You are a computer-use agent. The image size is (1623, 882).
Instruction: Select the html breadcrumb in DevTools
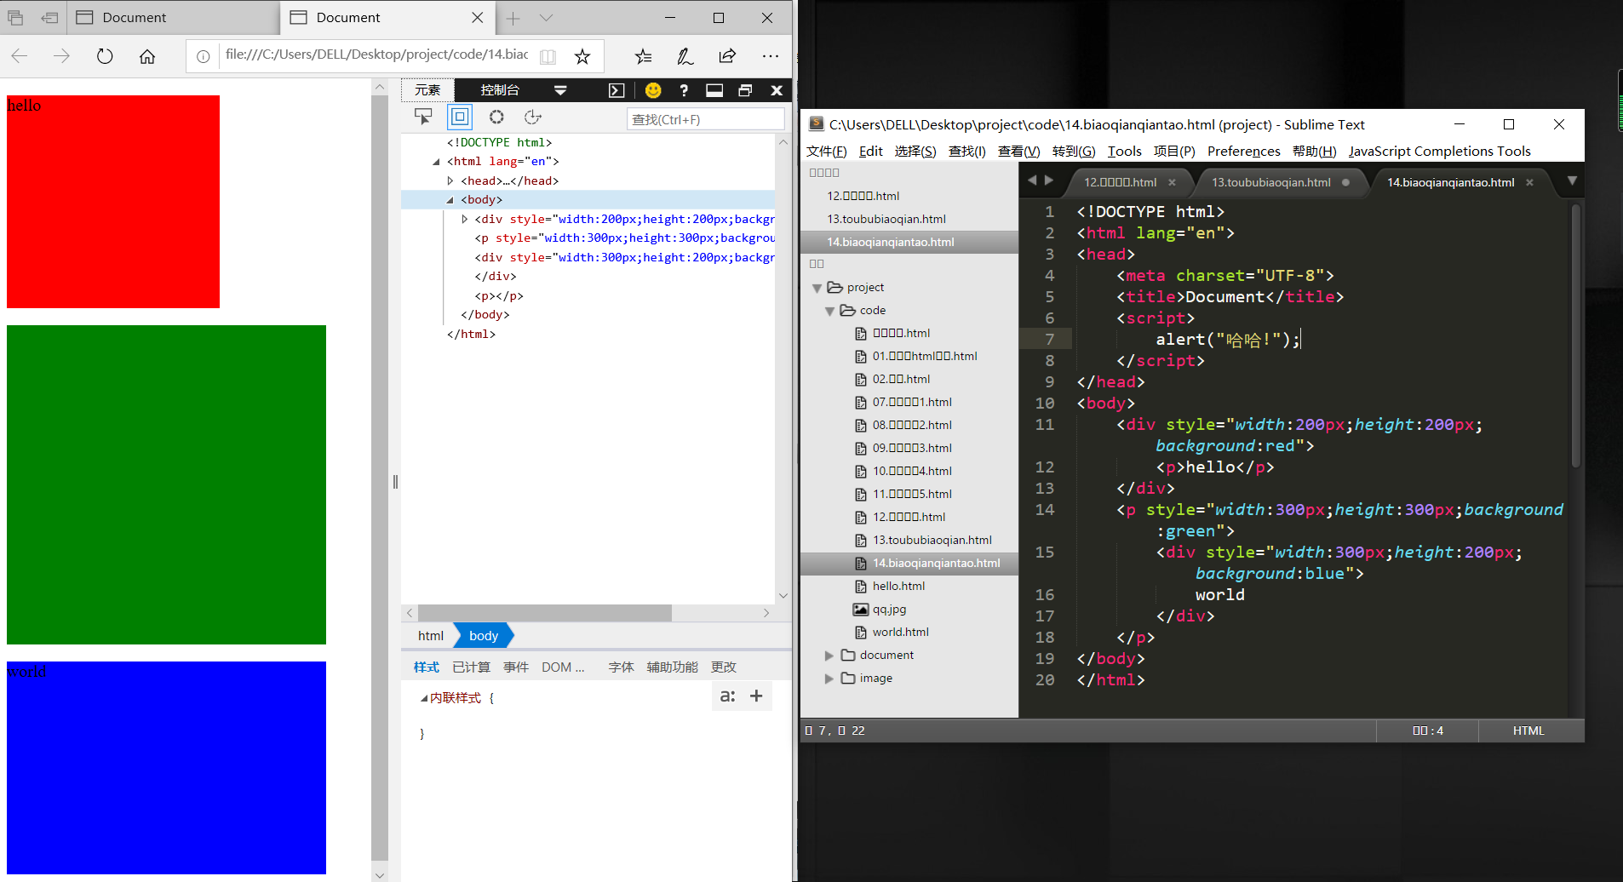tap(431, 636)
